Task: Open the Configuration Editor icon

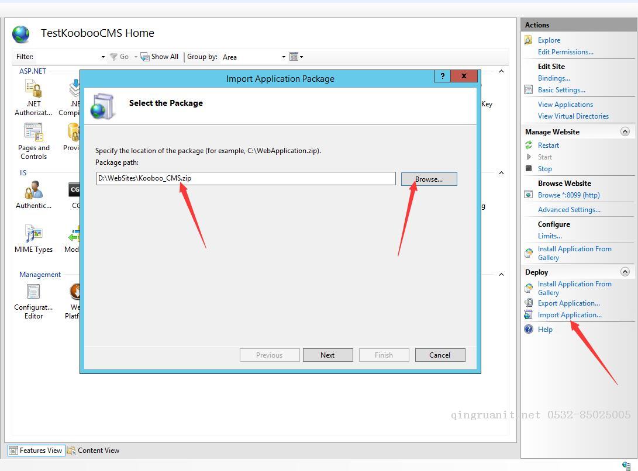Action: 33,292
